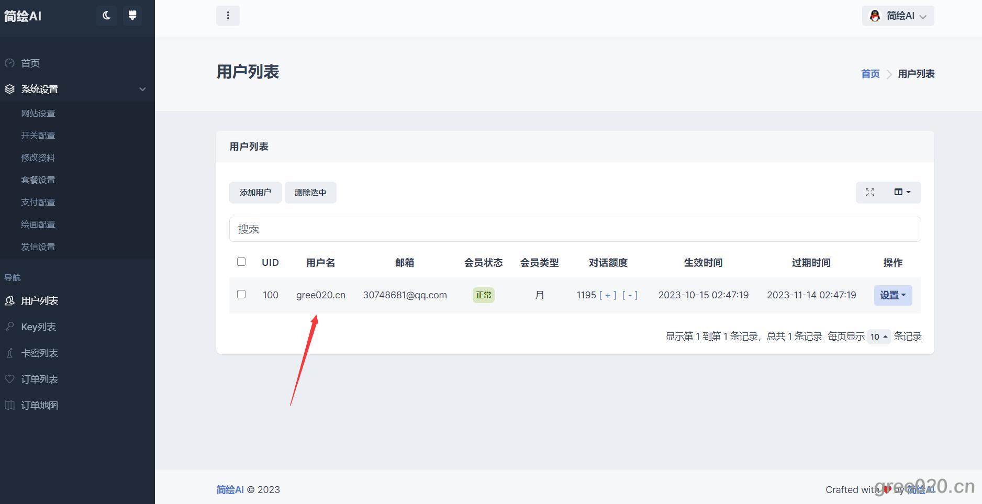Click the 添加用户 button
Viewport: 982px width, 504px height.
(255, 193)
